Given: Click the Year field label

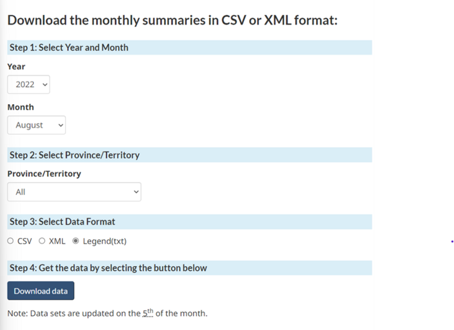Looking at the screenshot, I should coord(16,67).
